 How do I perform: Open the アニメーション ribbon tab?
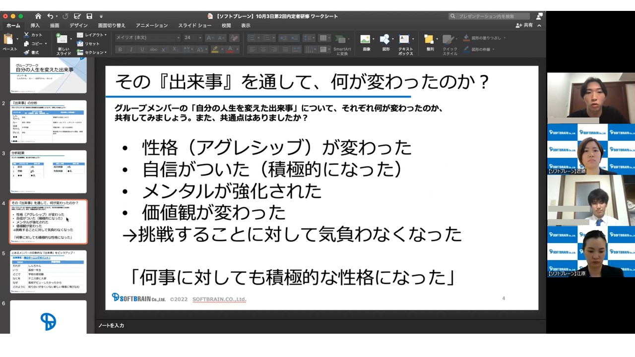pos(152,25)
